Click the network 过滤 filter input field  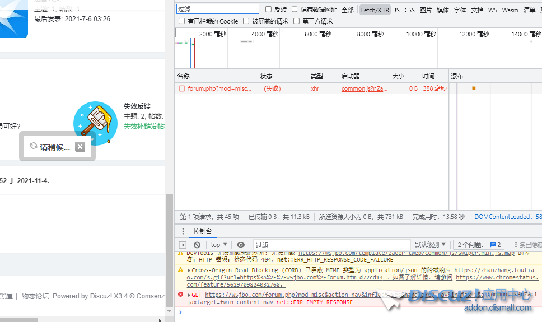[x=218, y=9]
